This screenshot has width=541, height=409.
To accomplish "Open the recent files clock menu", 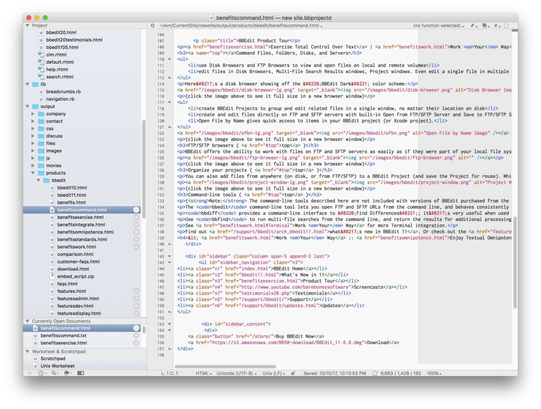I will tap(42, 373).
